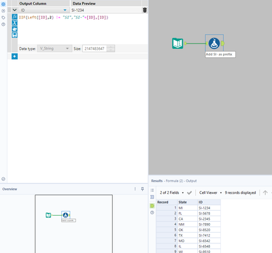Select the cell with state IL
Viewport: 272px width, 253px height.
pos(187,246)
